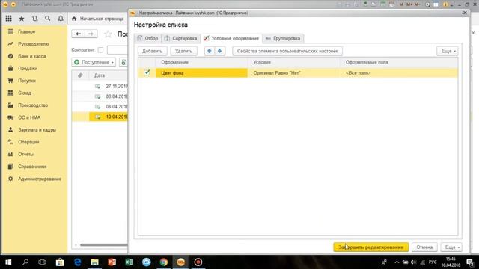
Task: Open History clipboard icon in top panel
Action: (x=35, y=19)
